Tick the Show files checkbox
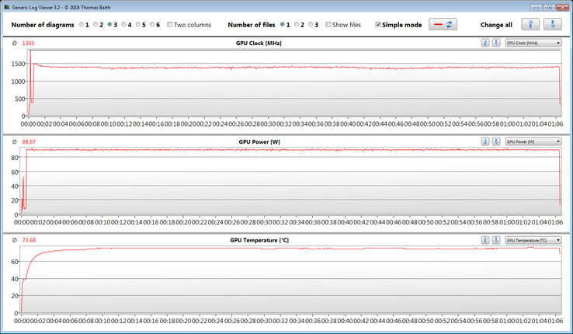Viewport: 573px width, 334px height. (x=329, y=25)
